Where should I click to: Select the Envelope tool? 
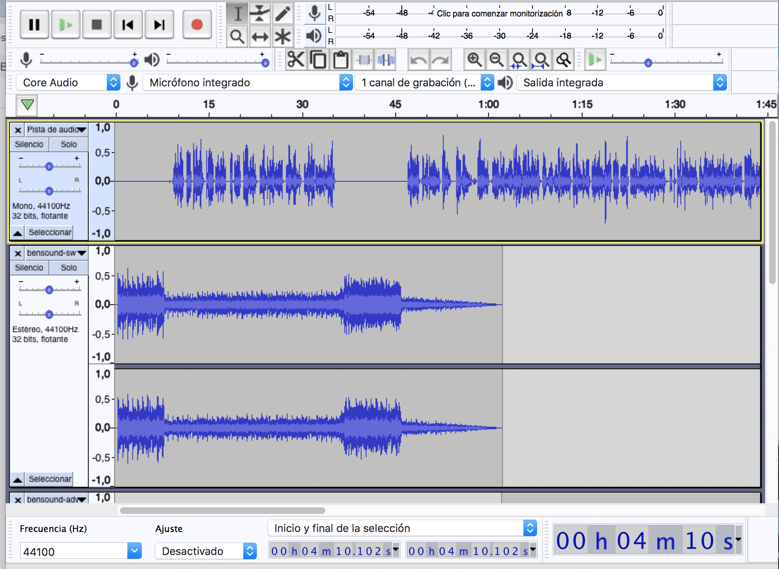[260, 13]
